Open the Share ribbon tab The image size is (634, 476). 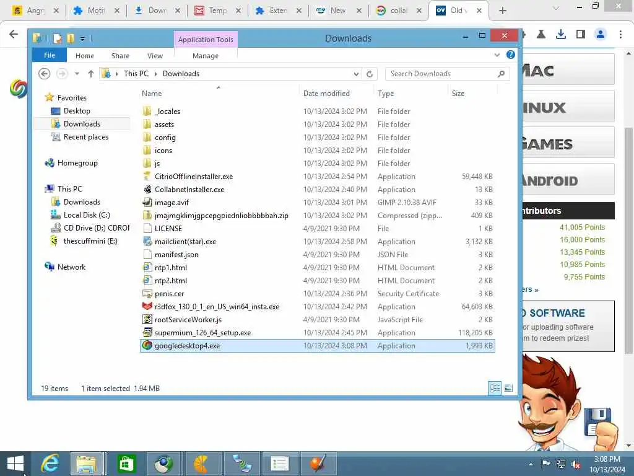tap(120, 56)
